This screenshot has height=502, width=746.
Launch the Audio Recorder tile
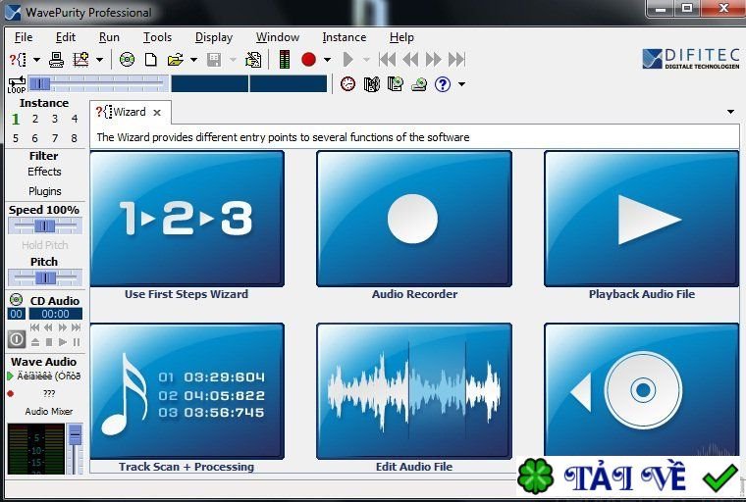pyautogui.click(x=413, y=218)
